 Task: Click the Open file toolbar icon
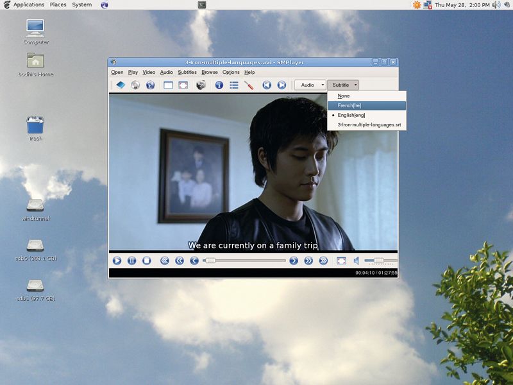click(121, 85)
